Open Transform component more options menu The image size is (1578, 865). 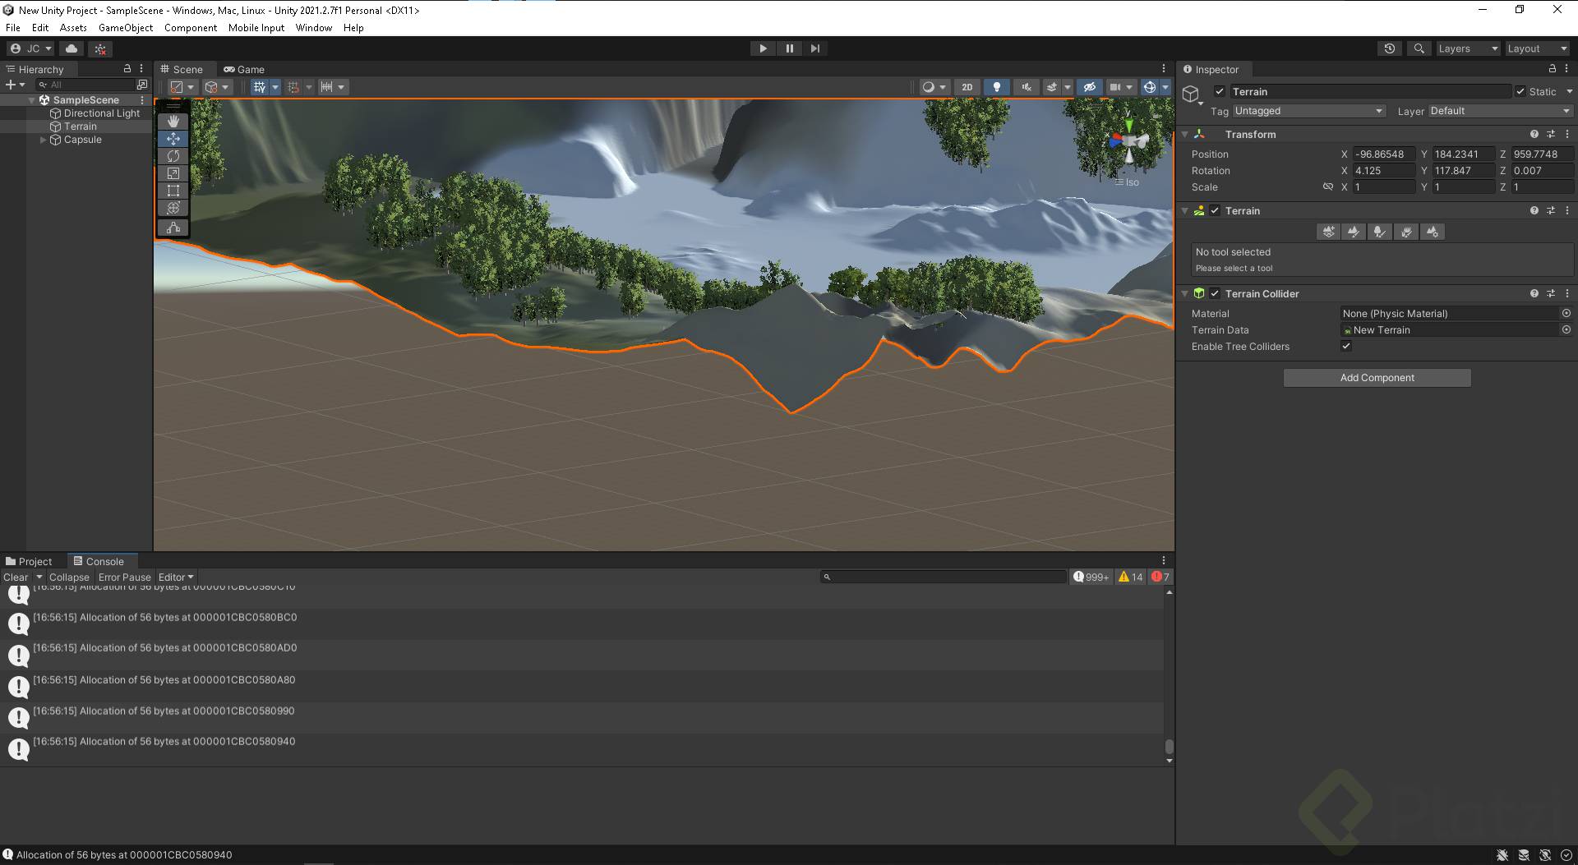point(1567,134)
